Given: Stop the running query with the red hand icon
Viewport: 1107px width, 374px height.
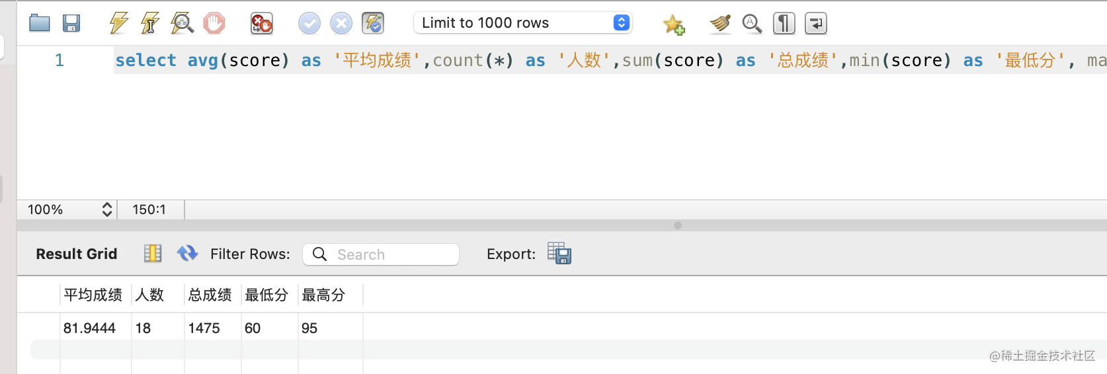Looking at the screenshot, I should [x=214, y=24].
